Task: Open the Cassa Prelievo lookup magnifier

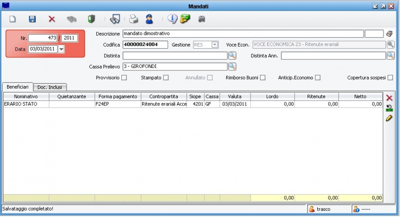Action: (232, 66)
